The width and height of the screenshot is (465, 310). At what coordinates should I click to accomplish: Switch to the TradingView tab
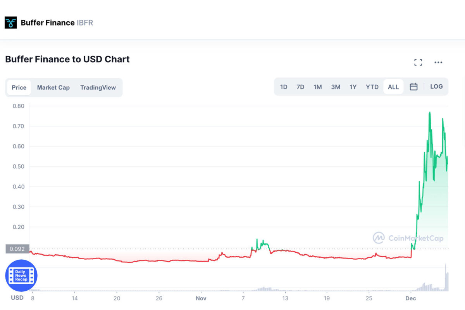pos(98,87)
